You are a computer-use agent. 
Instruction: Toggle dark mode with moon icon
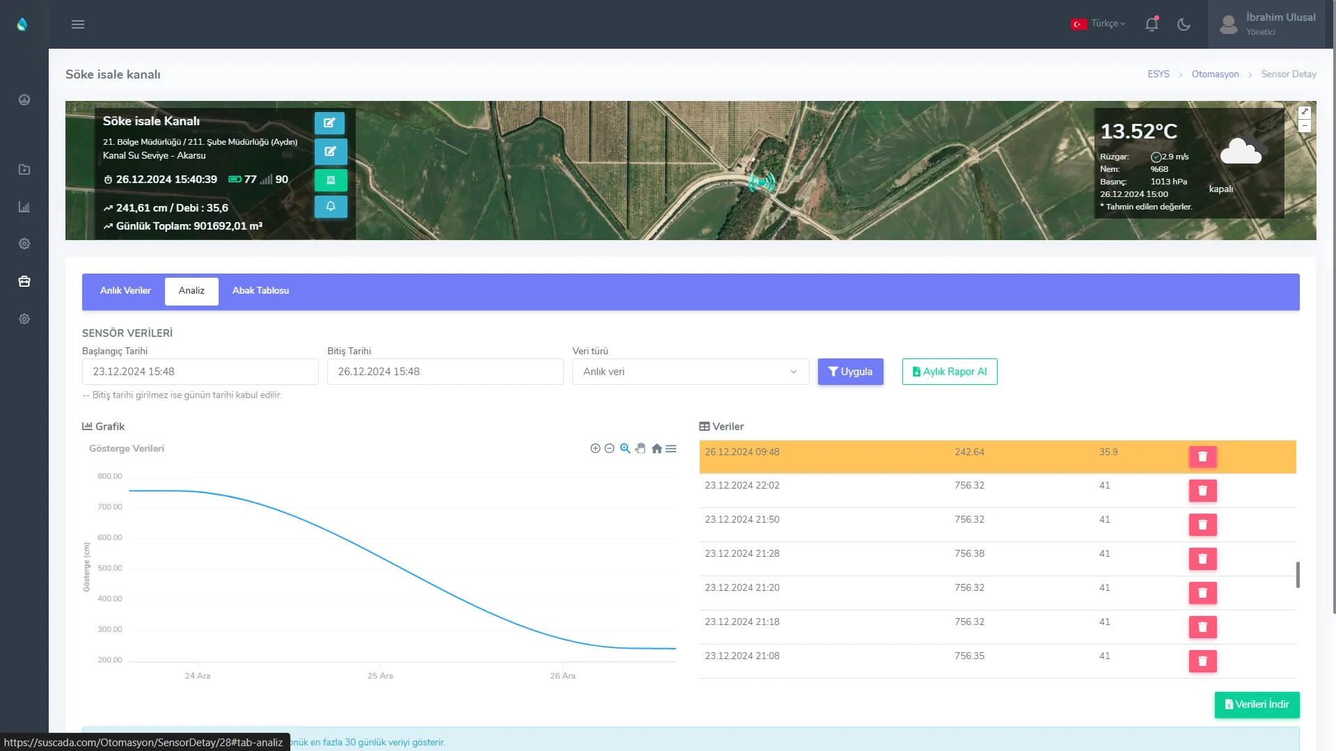[x=1184, y=24]
